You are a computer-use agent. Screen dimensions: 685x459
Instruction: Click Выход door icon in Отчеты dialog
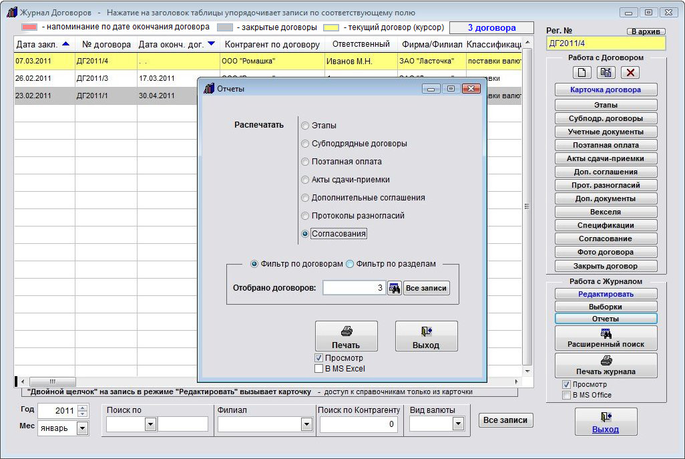click(x=426, y=336)
